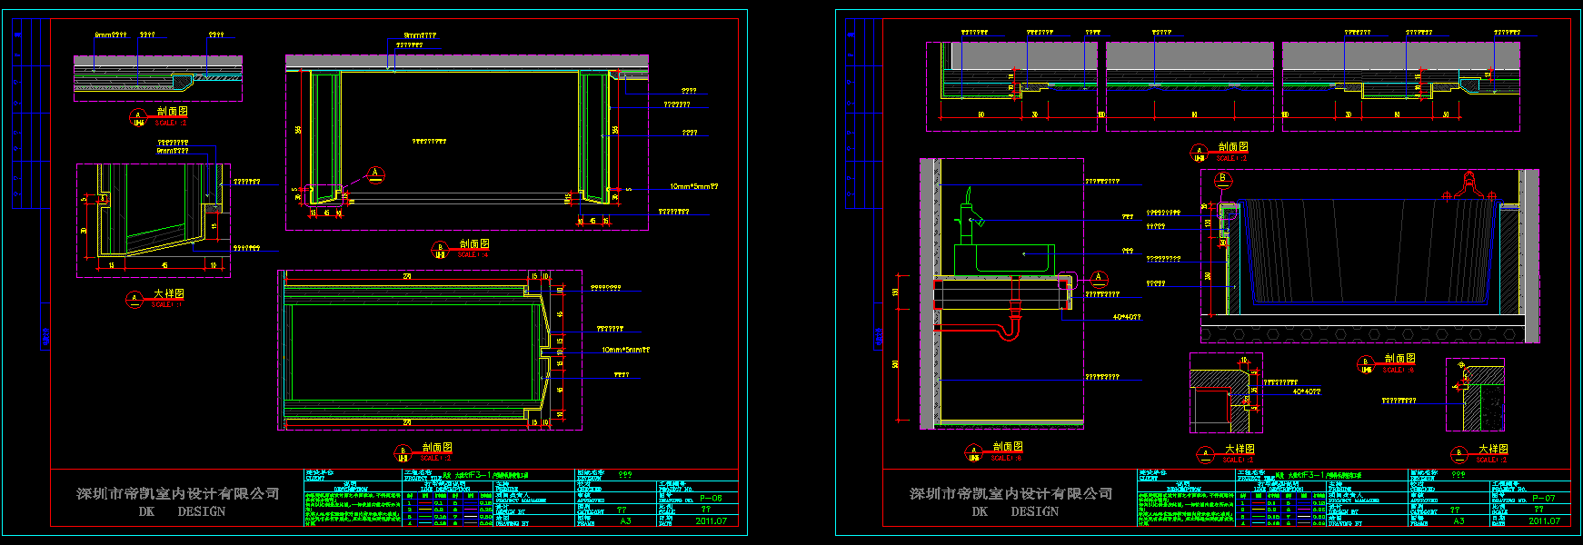Click callout bubble B above the bathtub section

pos(1222,179)
